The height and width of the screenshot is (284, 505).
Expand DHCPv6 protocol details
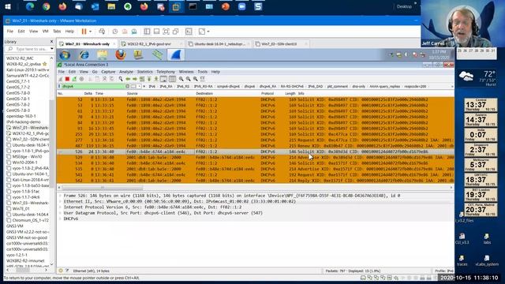click(x=60, y=219)
